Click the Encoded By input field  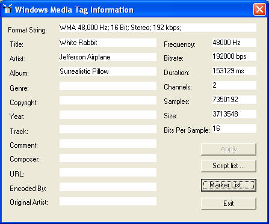108,187
